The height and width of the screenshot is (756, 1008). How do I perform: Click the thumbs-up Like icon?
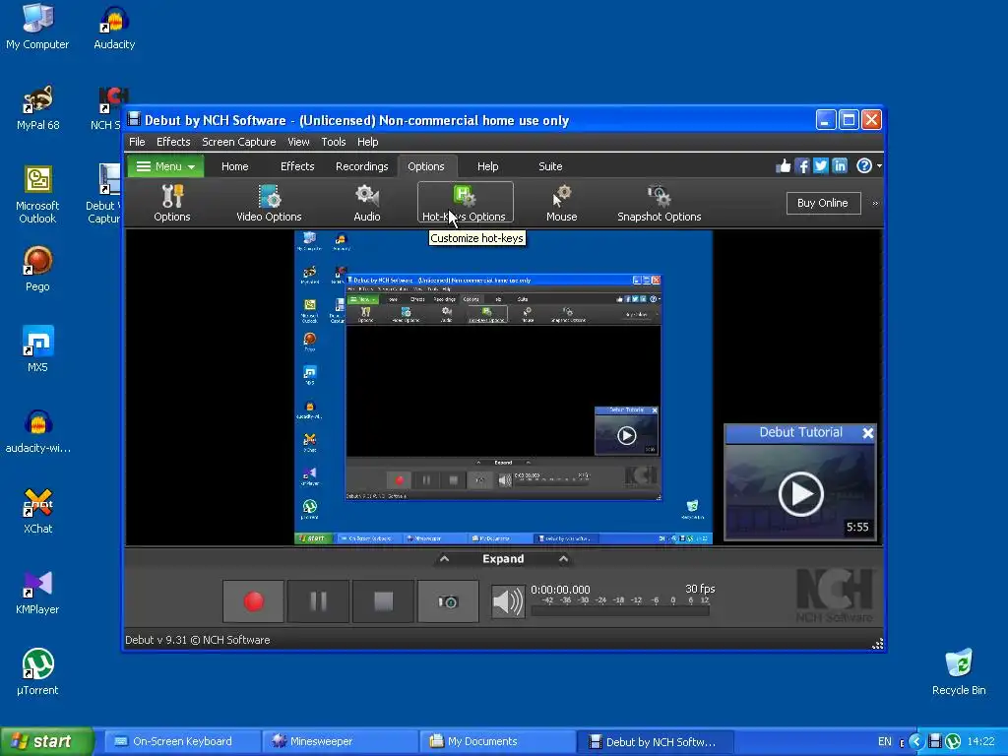pyautogui.click(x=783, y=165)
